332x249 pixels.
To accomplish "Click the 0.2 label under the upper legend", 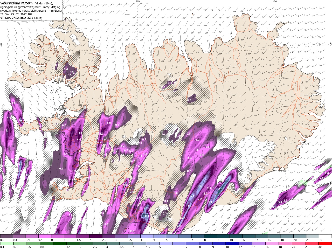I will 2,240.
